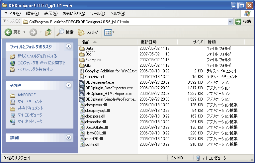This screenshot has height=163, width=255.
Task: Go up one folder level icon
Action: [48, 32]
